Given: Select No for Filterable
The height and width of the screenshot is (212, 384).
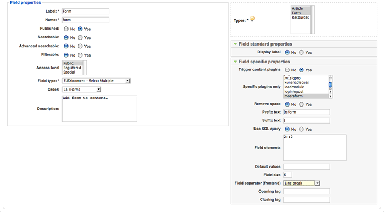Looking at the screenshot, I should (x=66, y=55).
